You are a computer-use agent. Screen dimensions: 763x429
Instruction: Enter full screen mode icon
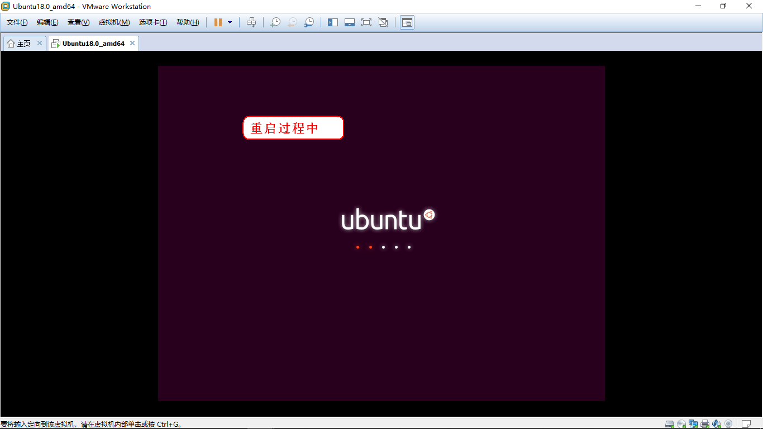pyautogui.click(x=366, y=22)
